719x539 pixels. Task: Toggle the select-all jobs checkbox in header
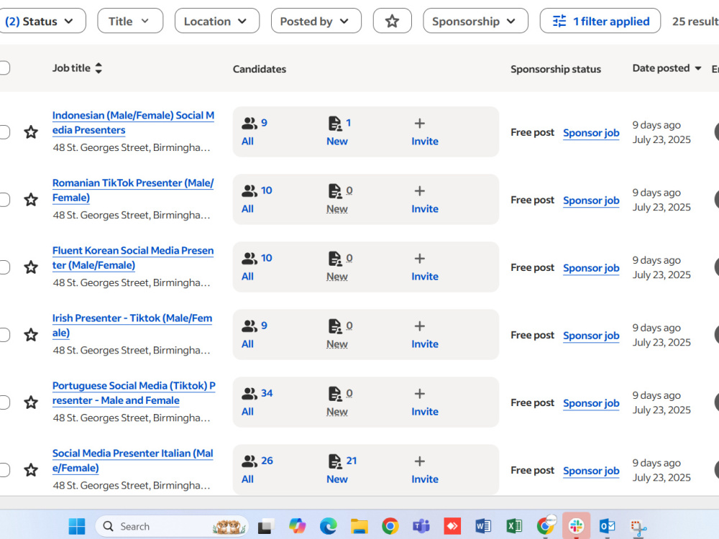pyautogui.click(x=4, y=68)
